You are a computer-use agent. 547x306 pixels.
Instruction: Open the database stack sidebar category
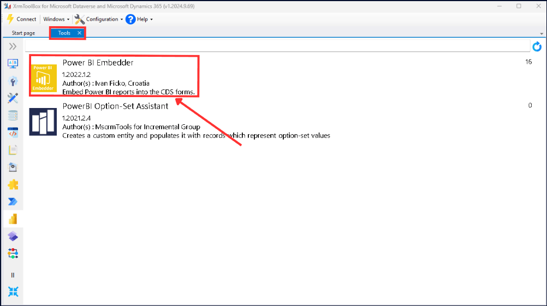tap(13, 115)
